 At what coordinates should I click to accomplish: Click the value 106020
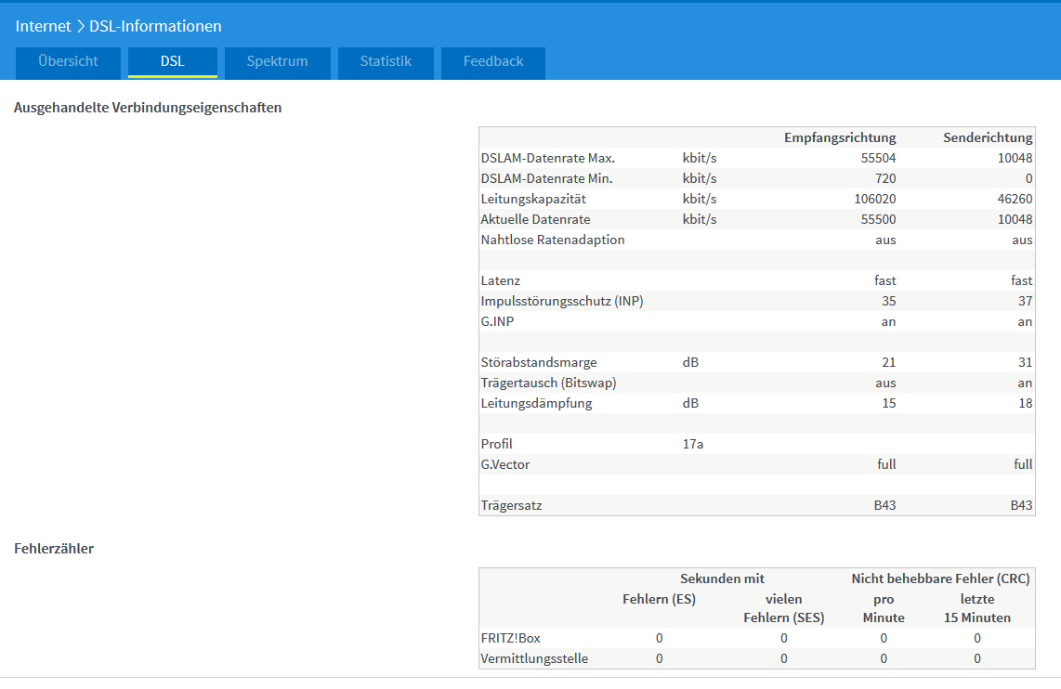(875, 199)
